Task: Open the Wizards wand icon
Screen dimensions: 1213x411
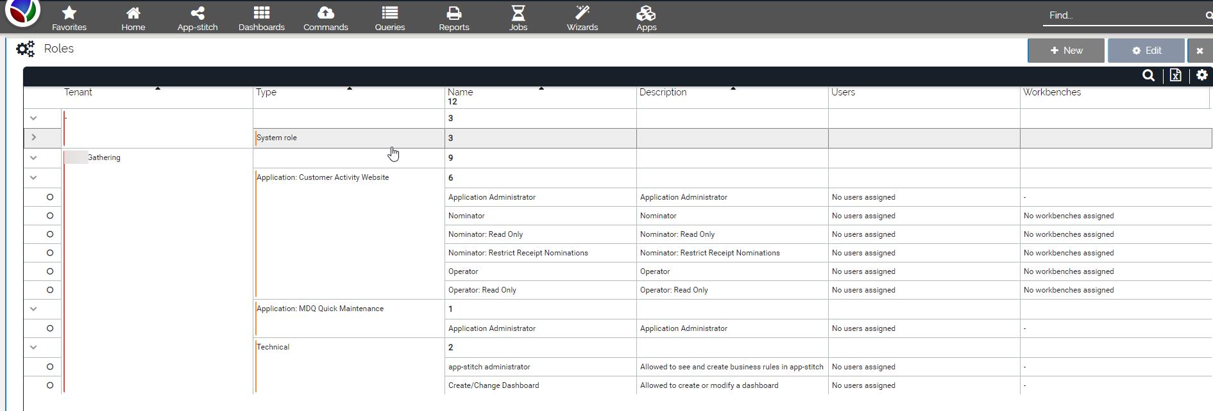Action: tap(582, 13)
